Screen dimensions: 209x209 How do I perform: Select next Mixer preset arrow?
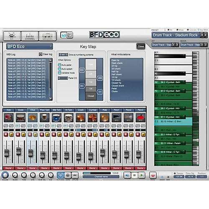click(x=206, y=45)
